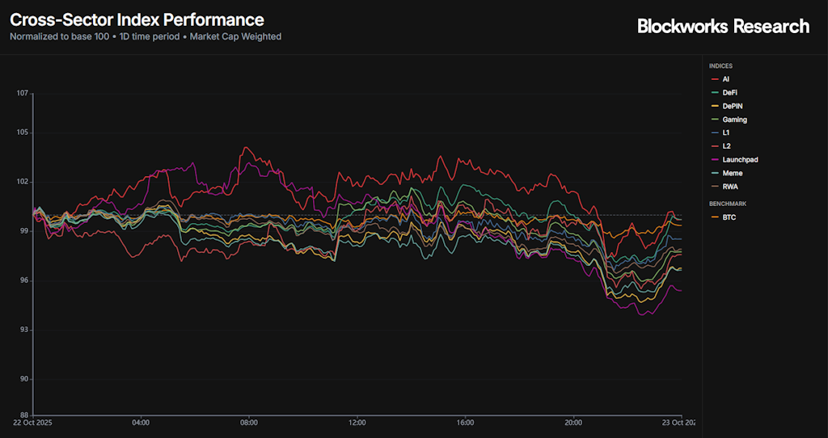
Task: Hide the DeFi index legend entry
Action: [729, 93]
